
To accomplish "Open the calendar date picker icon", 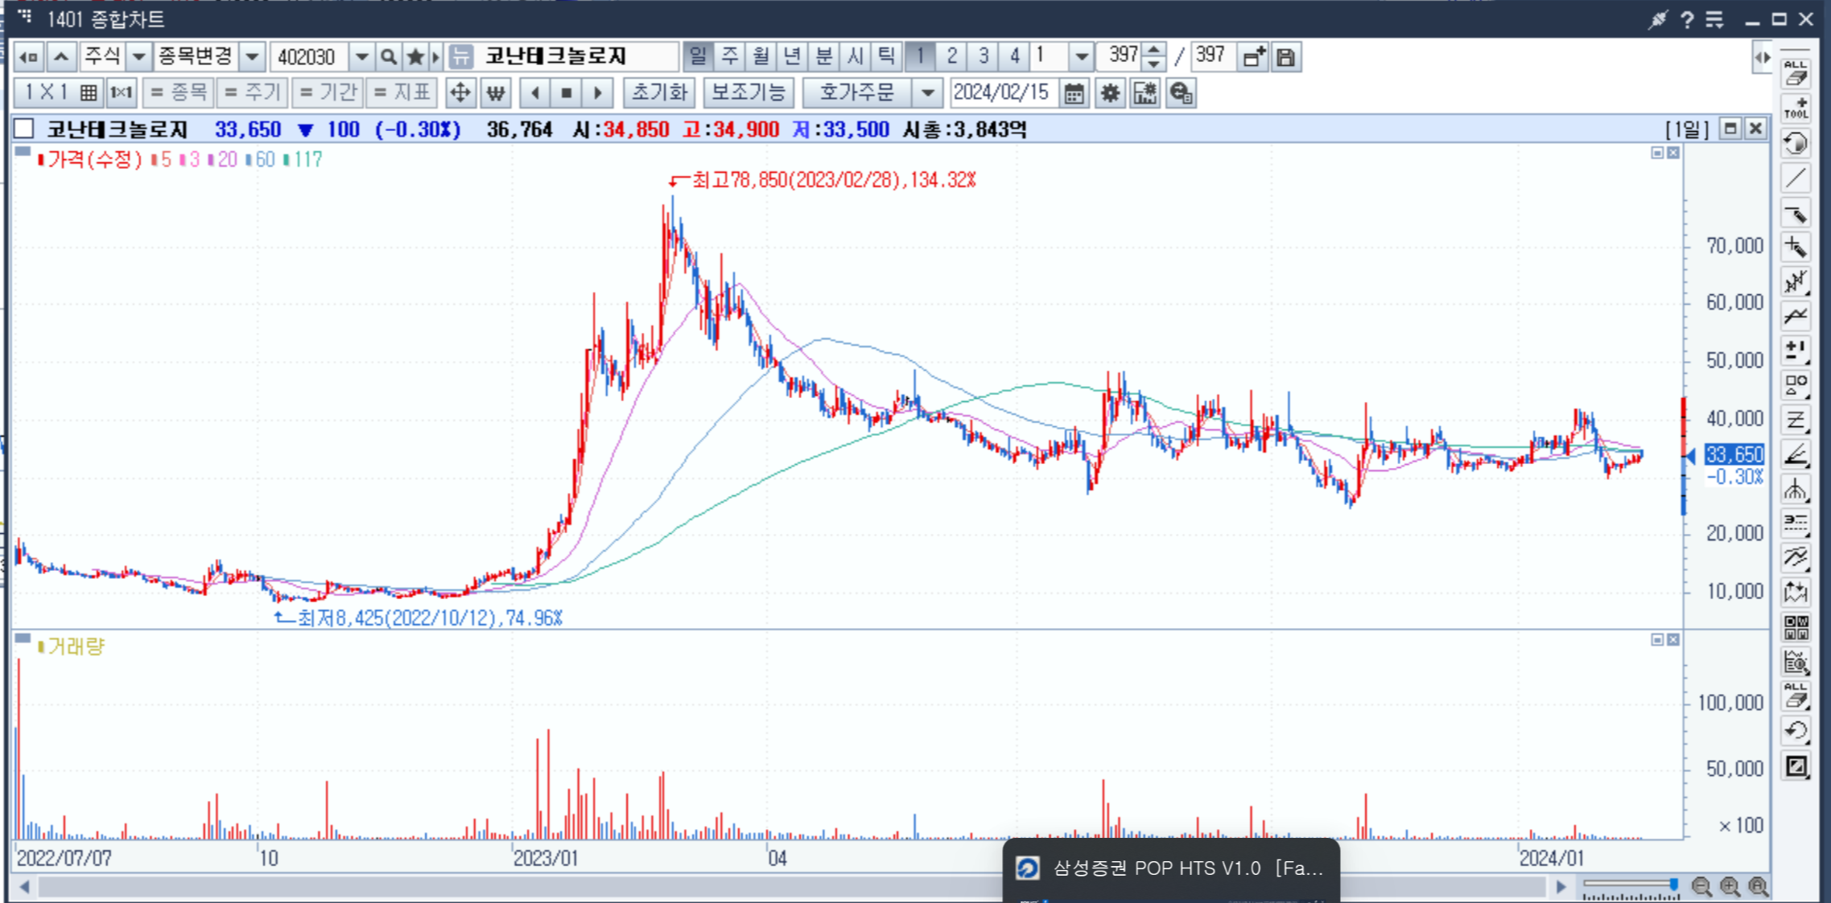I will [1074, 93].
